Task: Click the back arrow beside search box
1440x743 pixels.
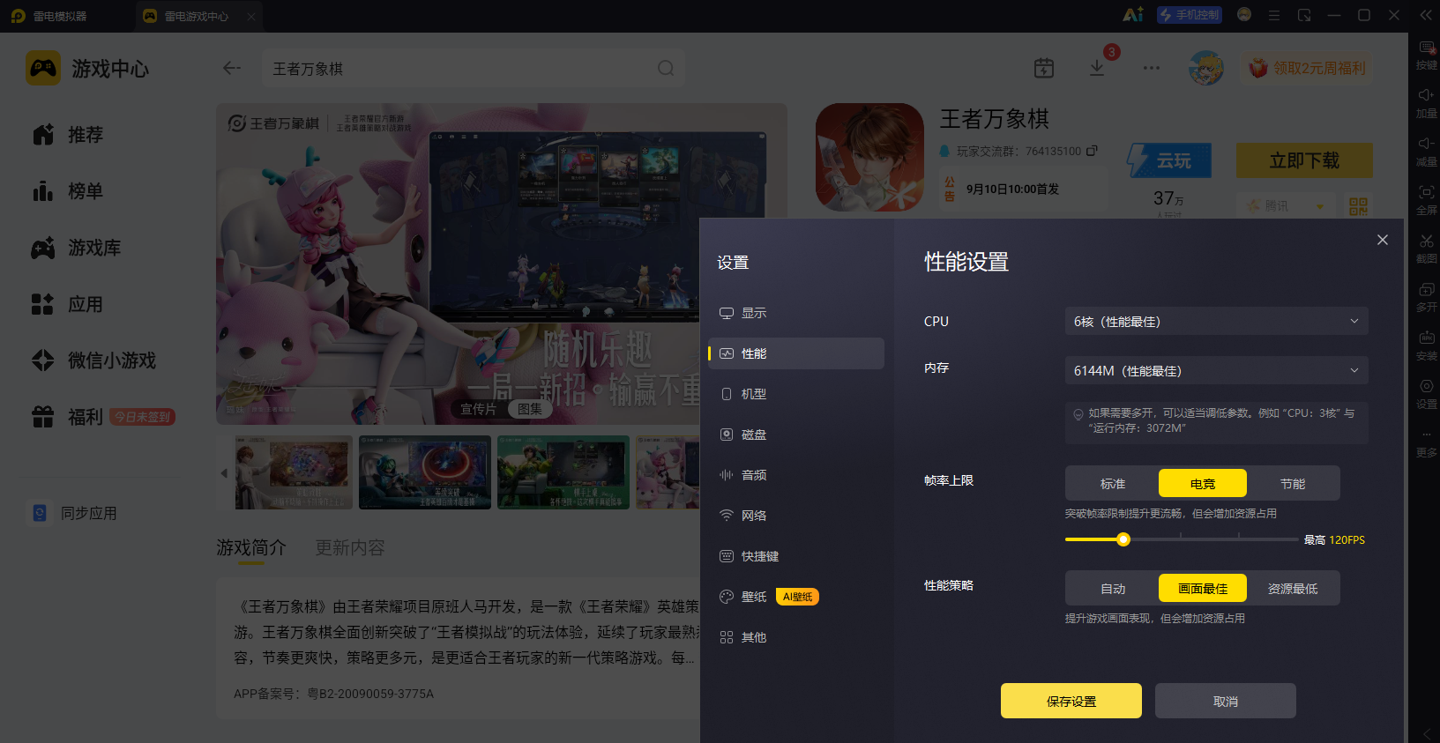Action: click(x=232, y=68)
